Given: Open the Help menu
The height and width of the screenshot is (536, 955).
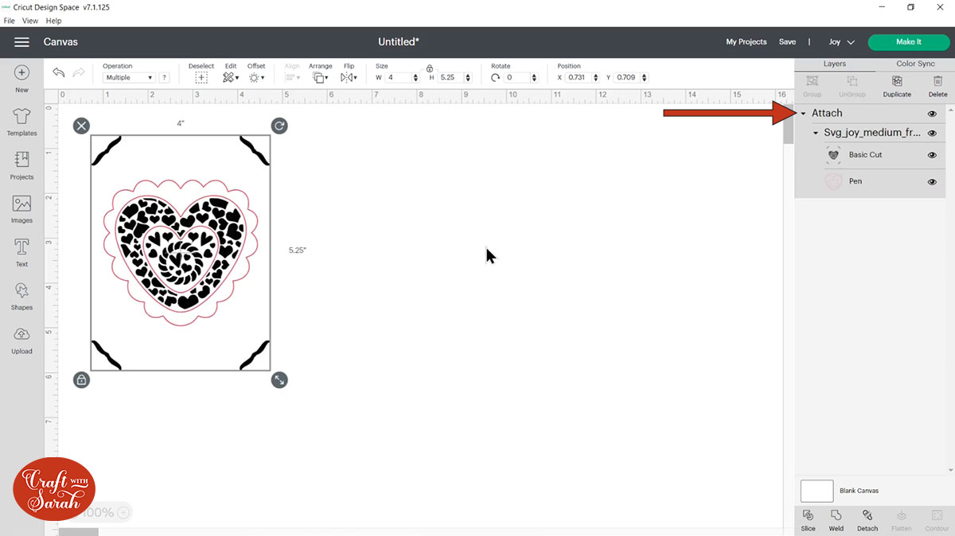Looking at the screenshot, I should coord(53,21).
